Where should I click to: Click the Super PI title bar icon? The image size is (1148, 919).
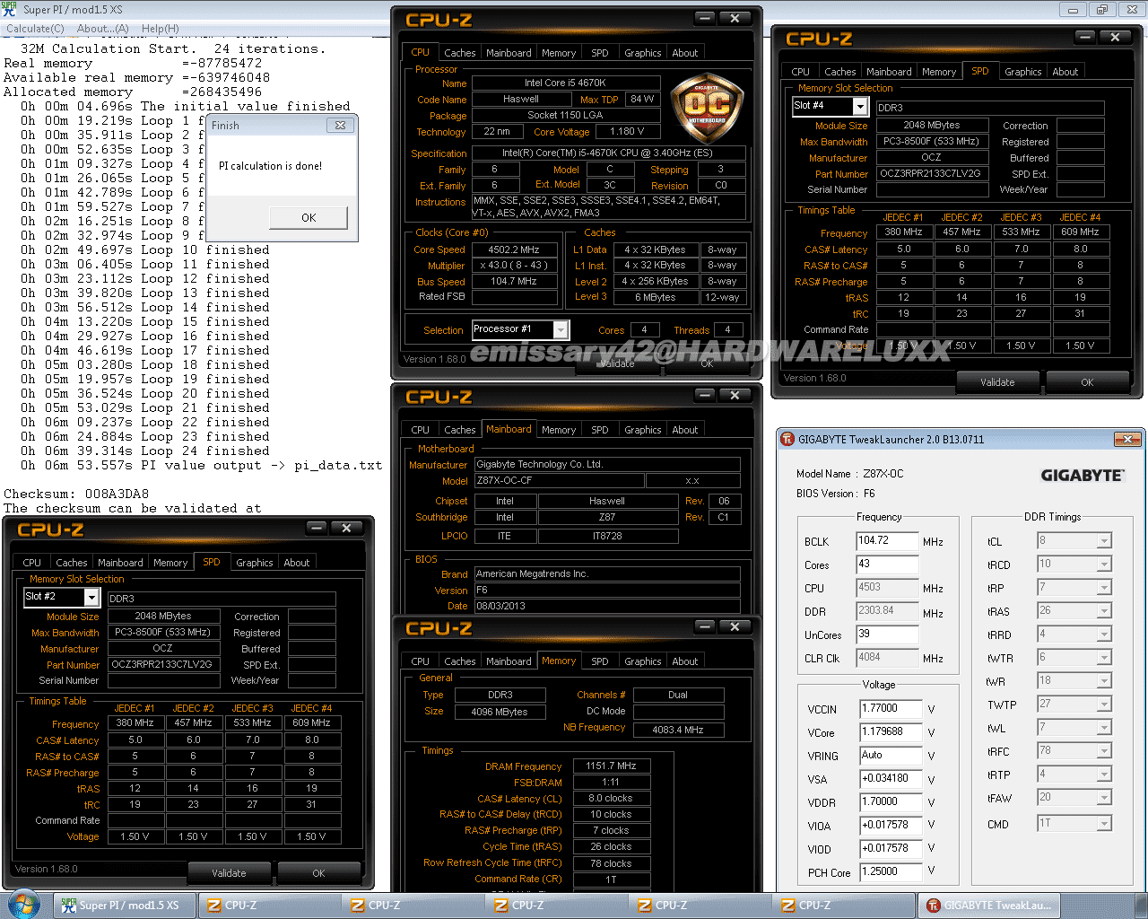click(x=10, y=9)
